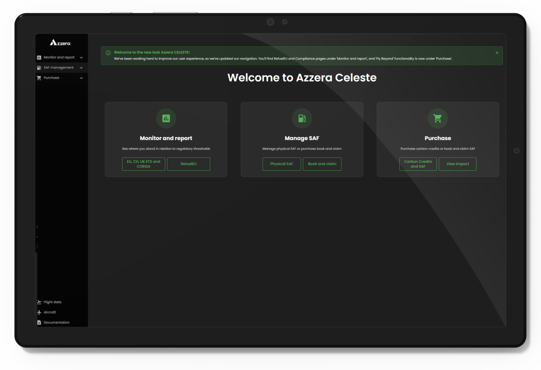Select the Physical SAF button
The image size is (541, 370).
pos(282,164)
